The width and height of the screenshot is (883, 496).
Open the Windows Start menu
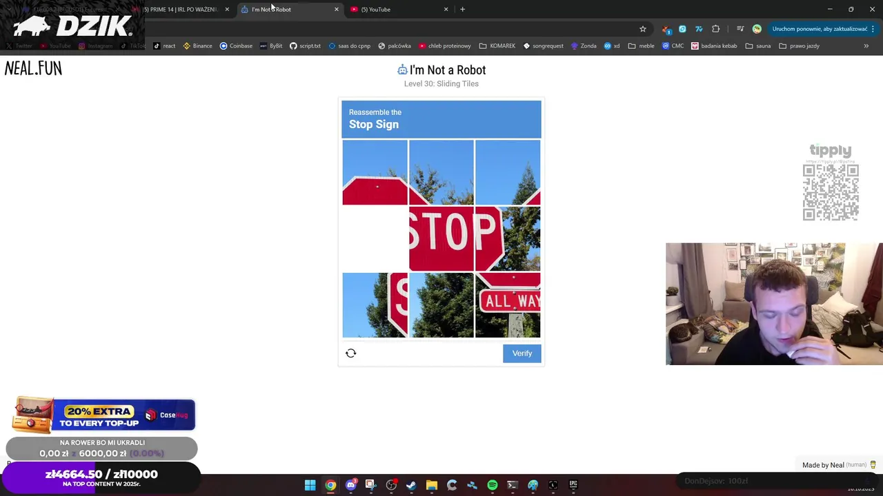click(310, 485)
